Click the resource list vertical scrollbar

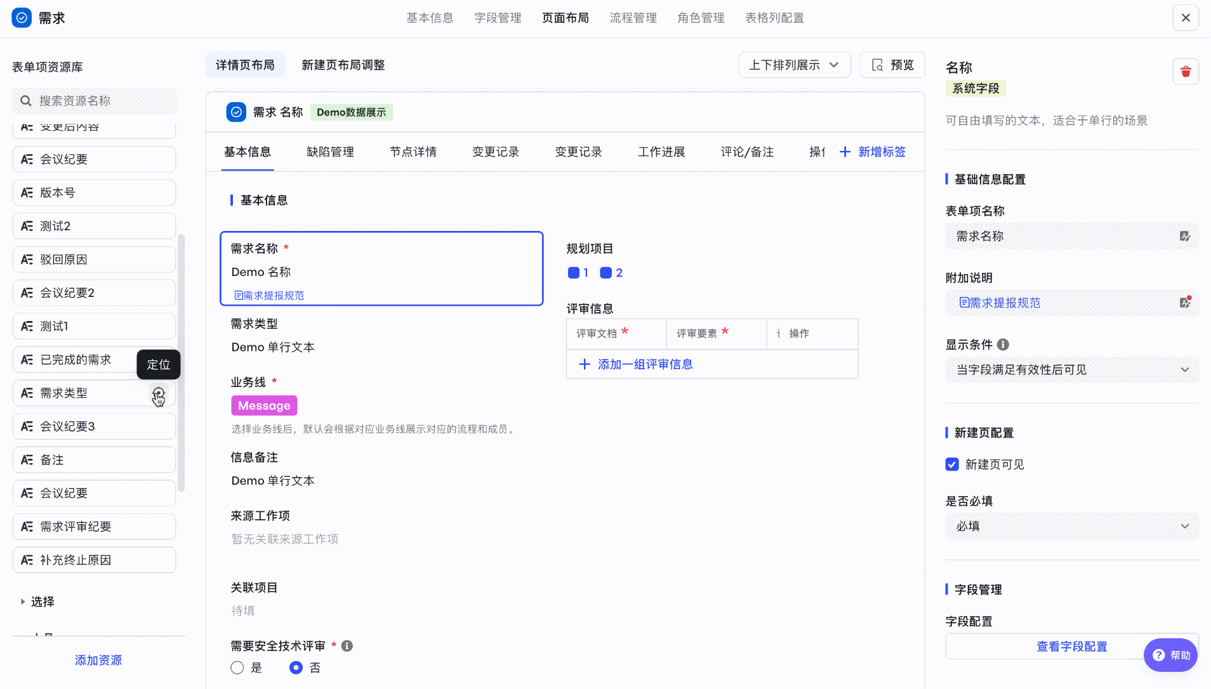point(181,362)
